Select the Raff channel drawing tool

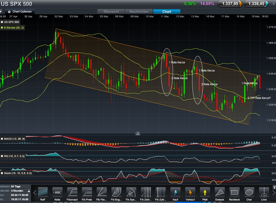point(43,194)
